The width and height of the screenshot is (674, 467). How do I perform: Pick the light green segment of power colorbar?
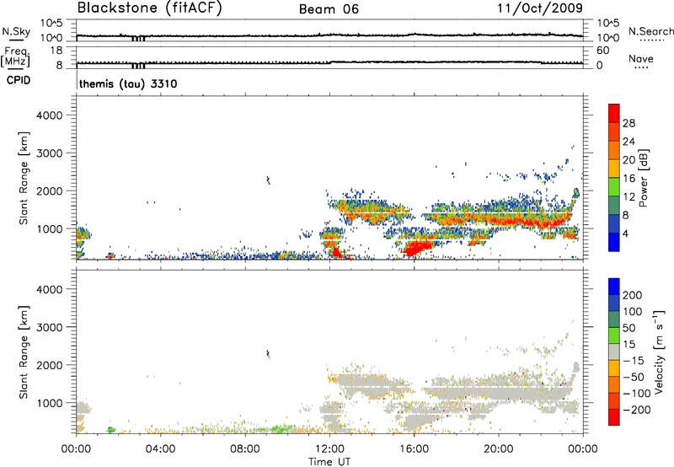point(614,187)
